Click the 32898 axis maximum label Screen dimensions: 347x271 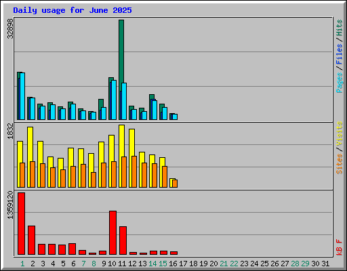[10, 28]
